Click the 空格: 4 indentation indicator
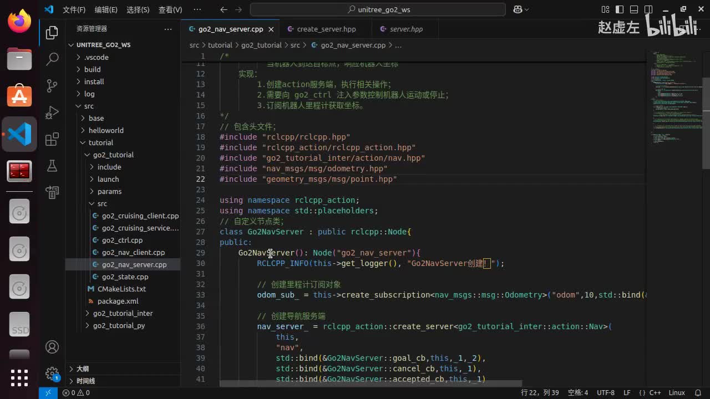710x399 pixels. click(577, 392)
